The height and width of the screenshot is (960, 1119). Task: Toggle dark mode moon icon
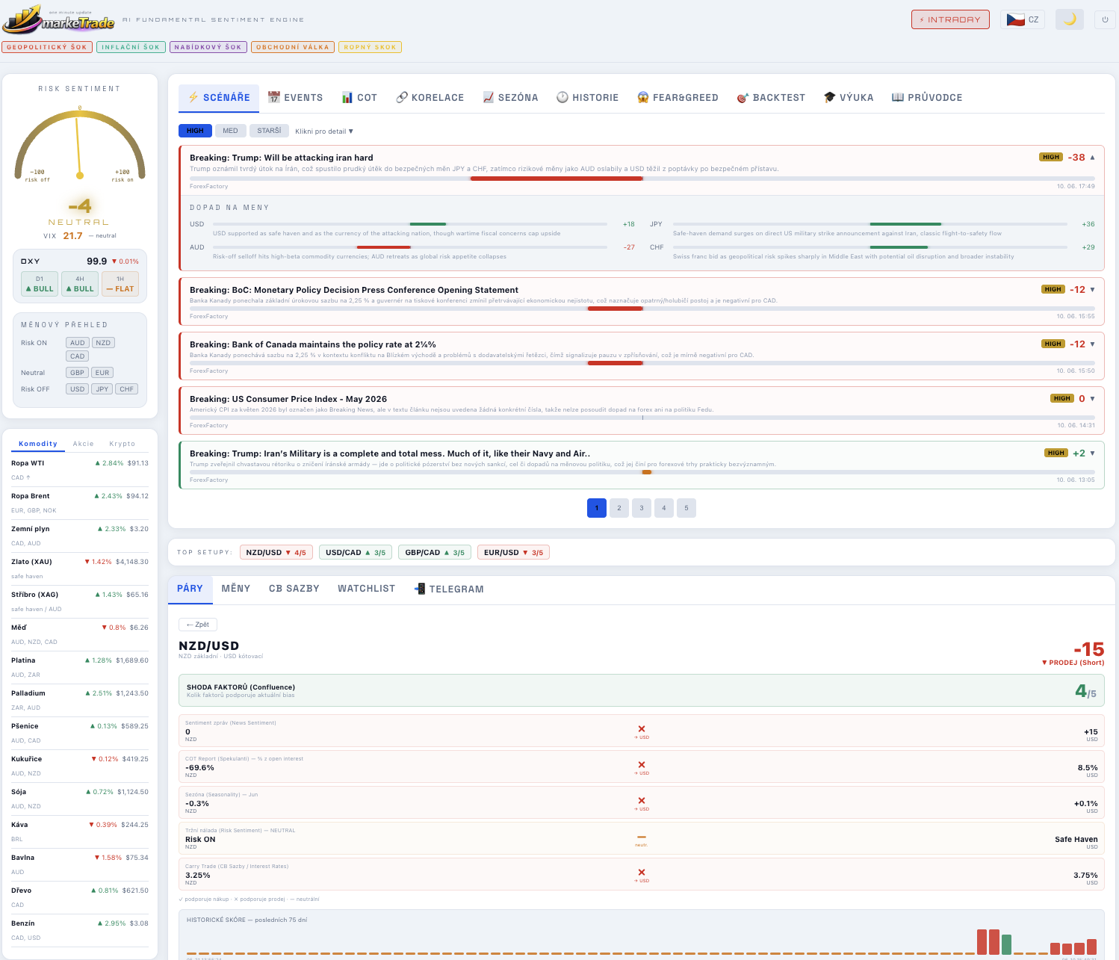[x=1069, y=19]
